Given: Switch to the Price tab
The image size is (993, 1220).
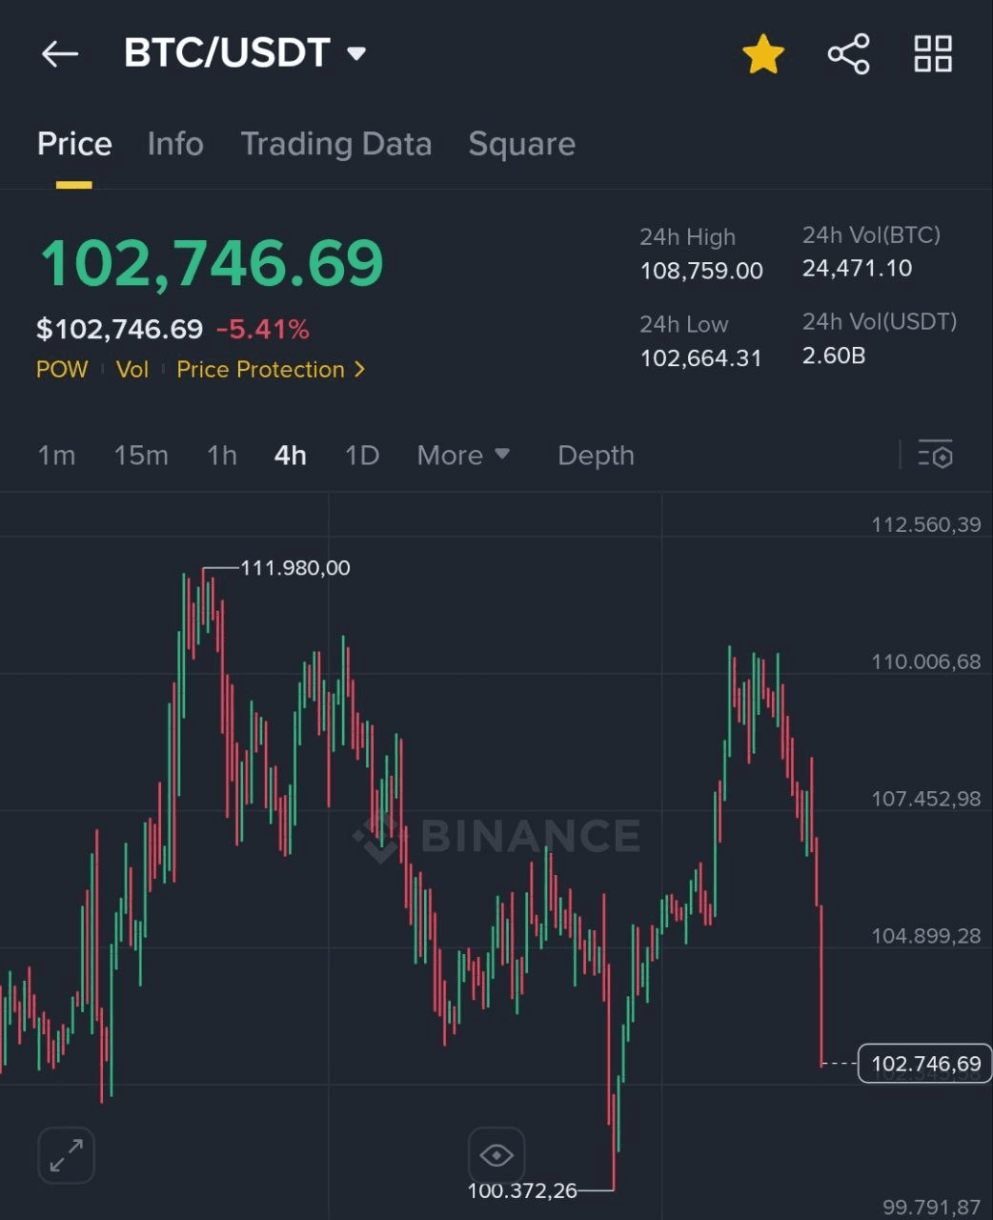Looking at the screenshot, I should pyautogui.click(x=74, y=144).
